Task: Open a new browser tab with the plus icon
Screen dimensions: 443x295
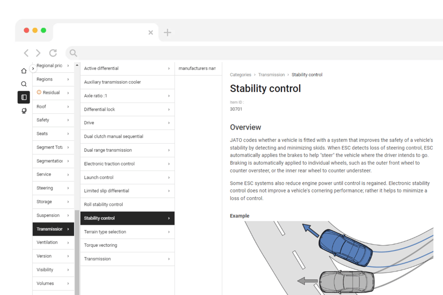Action: point(167,32)
